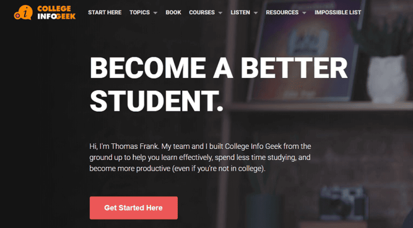413x228 pixels.
Task: Click the College Info Geek wordmark text
Action: click(x=56, y=12)
